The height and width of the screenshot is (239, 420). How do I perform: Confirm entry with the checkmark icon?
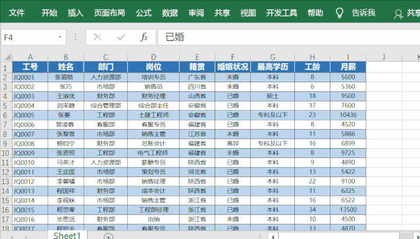click(121, 37)
